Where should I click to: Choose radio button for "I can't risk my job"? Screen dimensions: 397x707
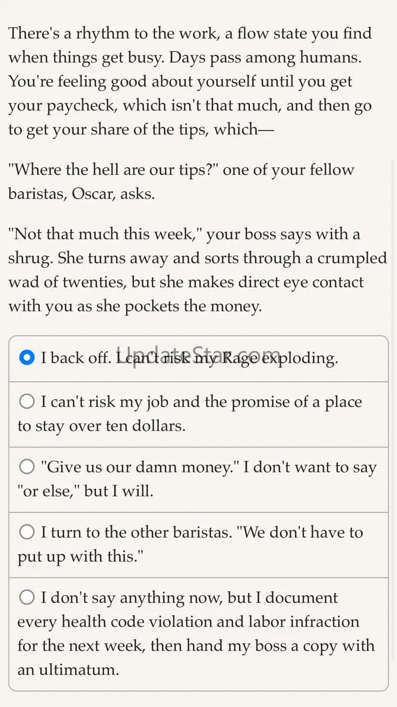click(x=26, y=402)
